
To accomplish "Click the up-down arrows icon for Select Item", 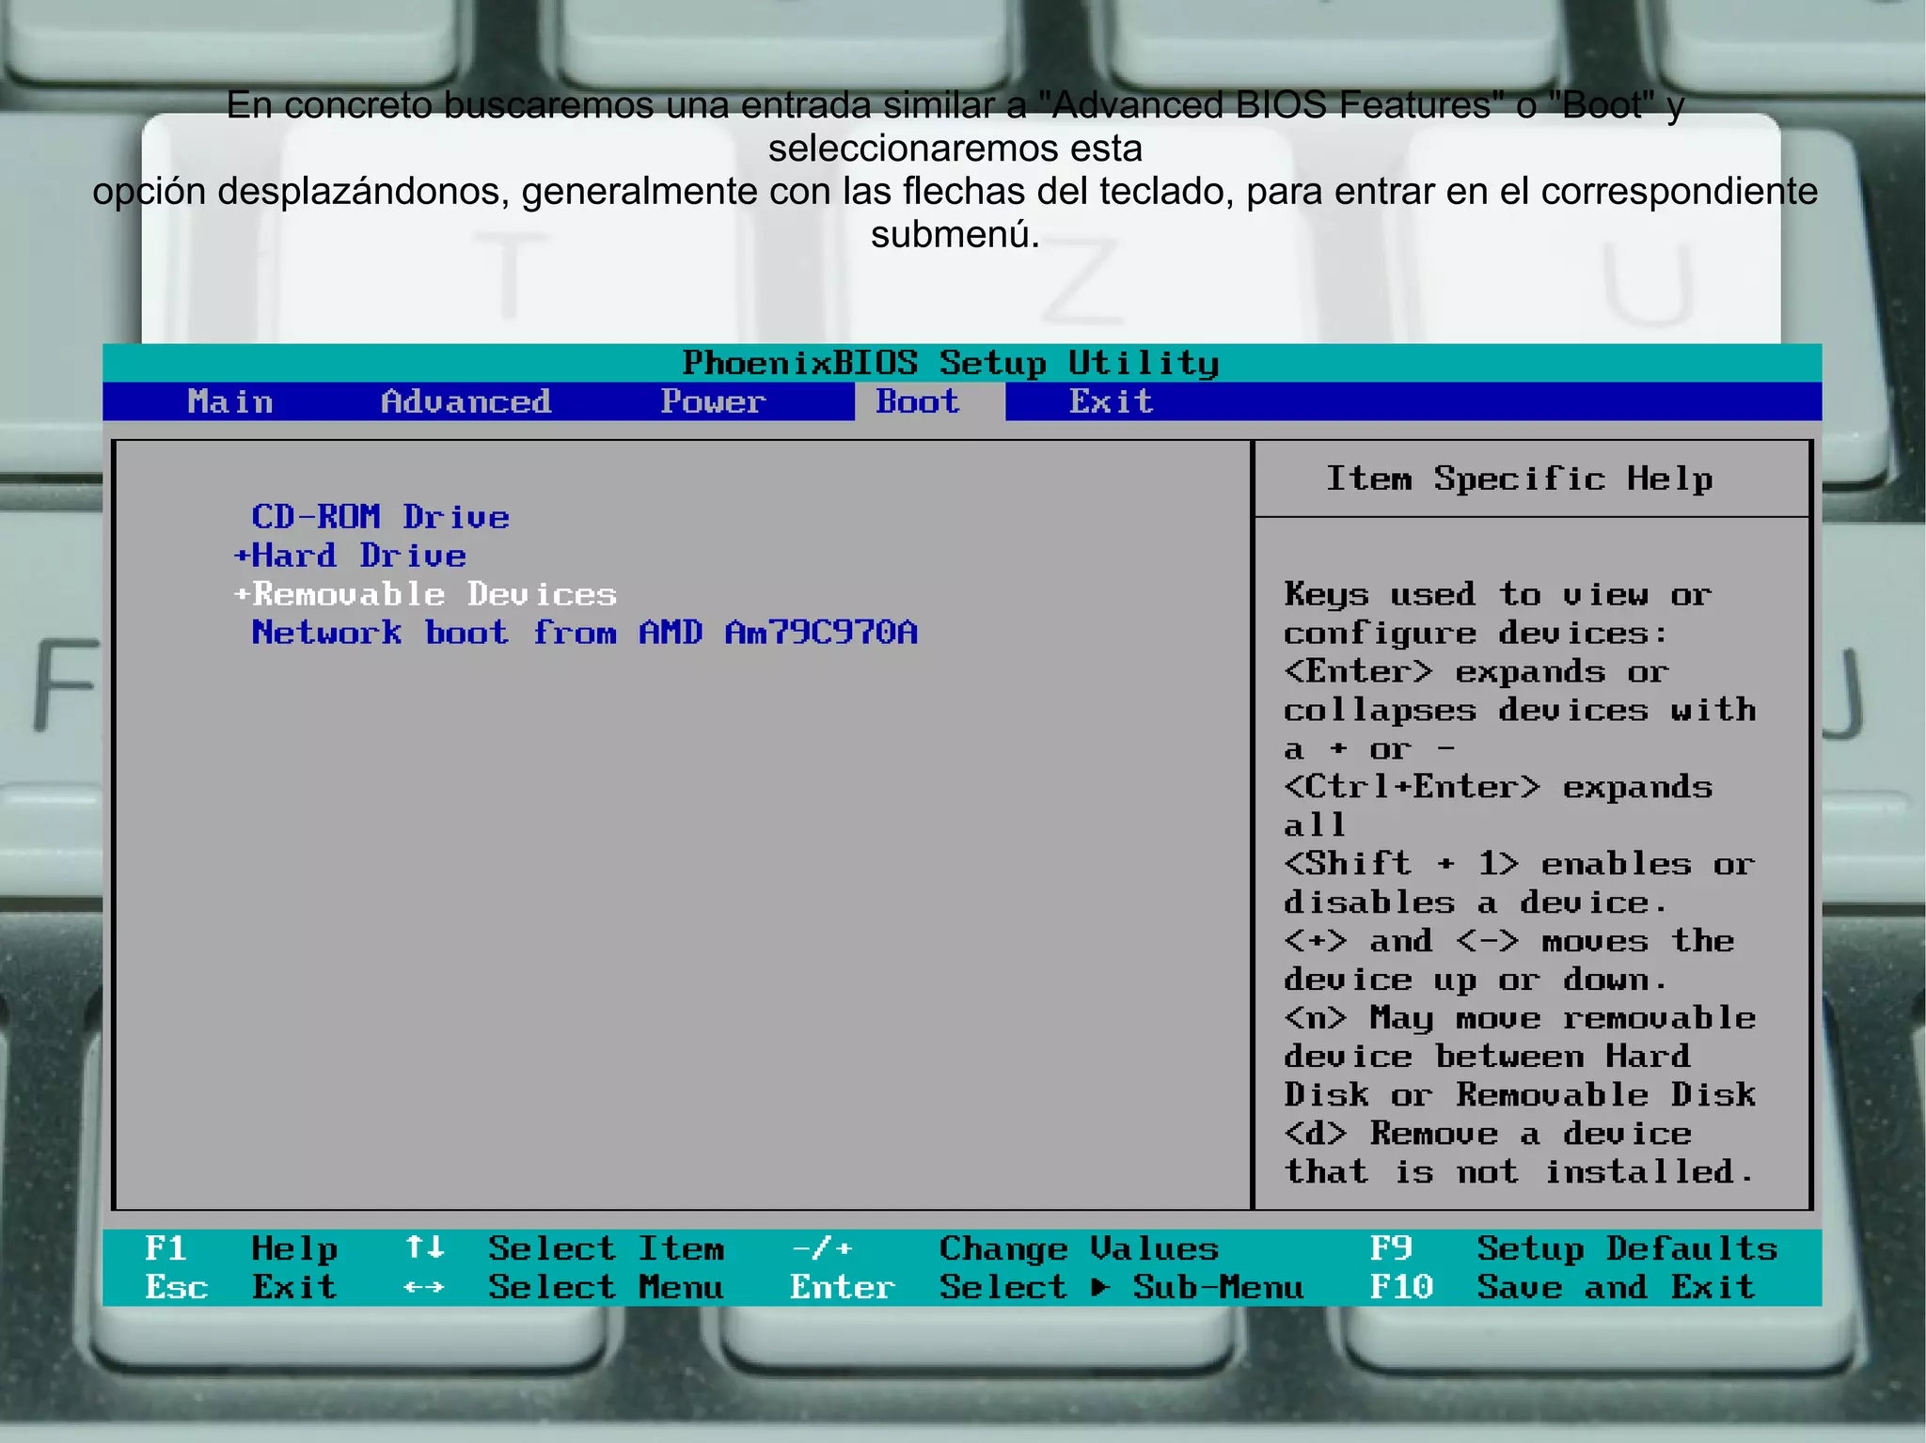I will click(x=424, y=1247).
